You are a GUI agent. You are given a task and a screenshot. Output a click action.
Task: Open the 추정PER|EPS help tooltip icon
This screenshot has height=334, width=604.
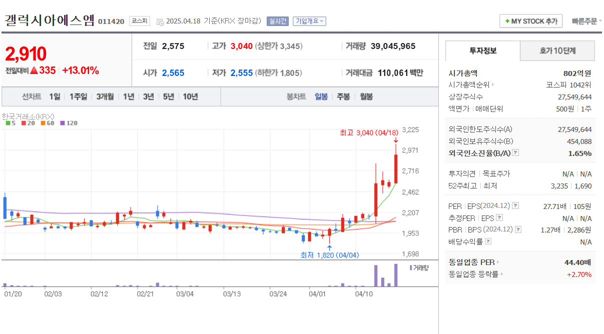click(x=499, y=217)
